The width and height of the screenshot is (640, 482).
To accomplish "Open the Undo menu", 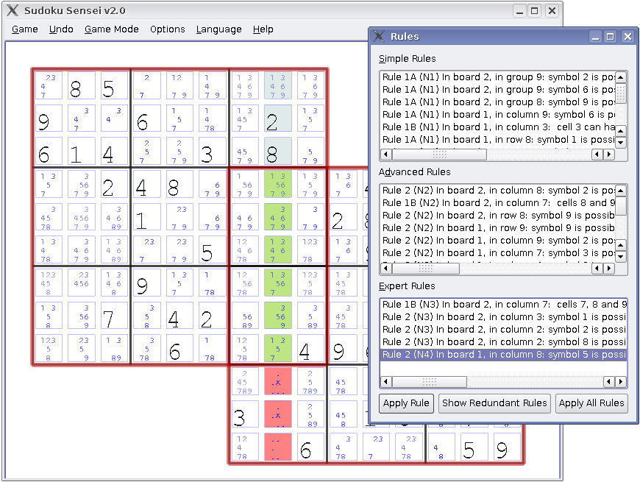I will point(61,29).
